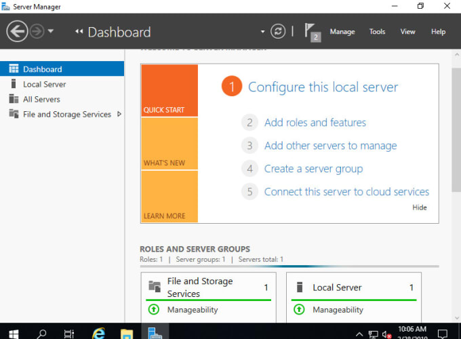Image resolution: width=461 pixels, height=339 pixels.
Task: Click the File and Storage Services tile icon
Action: click(x=155, y=286)
